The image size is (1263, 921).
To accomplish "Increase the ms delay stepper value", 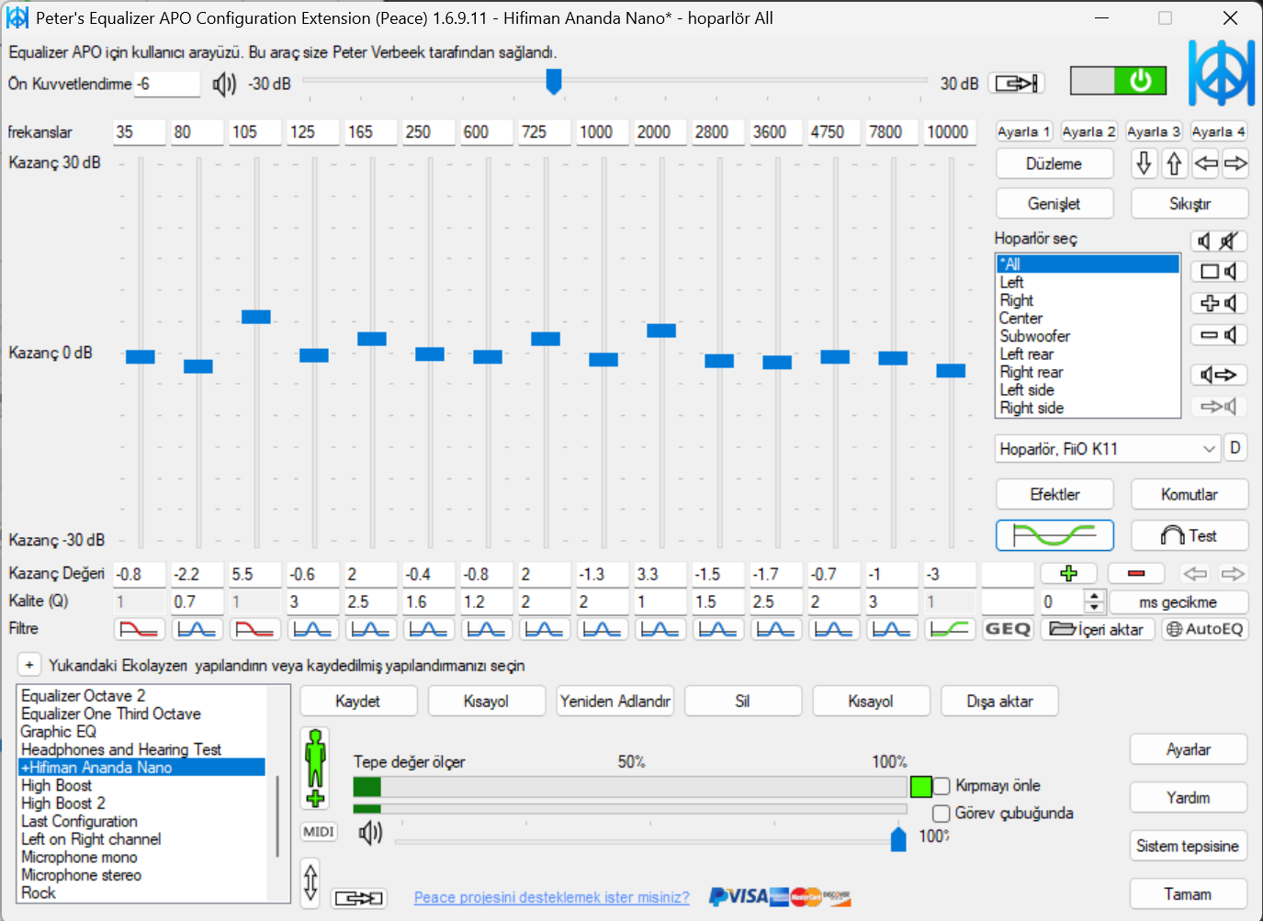I will 1093,596.
